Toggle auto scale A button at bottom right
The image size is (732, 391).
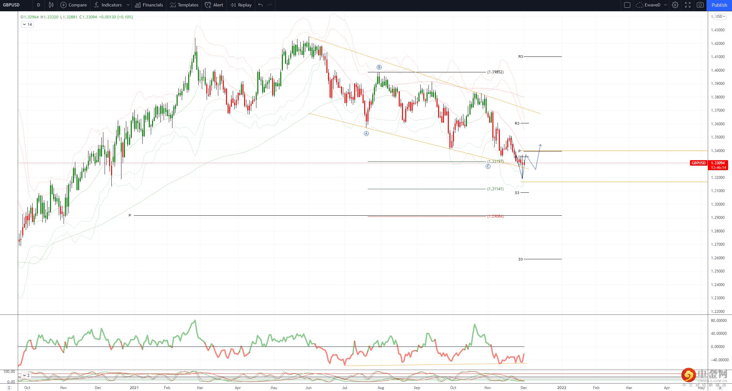(720, 388)
